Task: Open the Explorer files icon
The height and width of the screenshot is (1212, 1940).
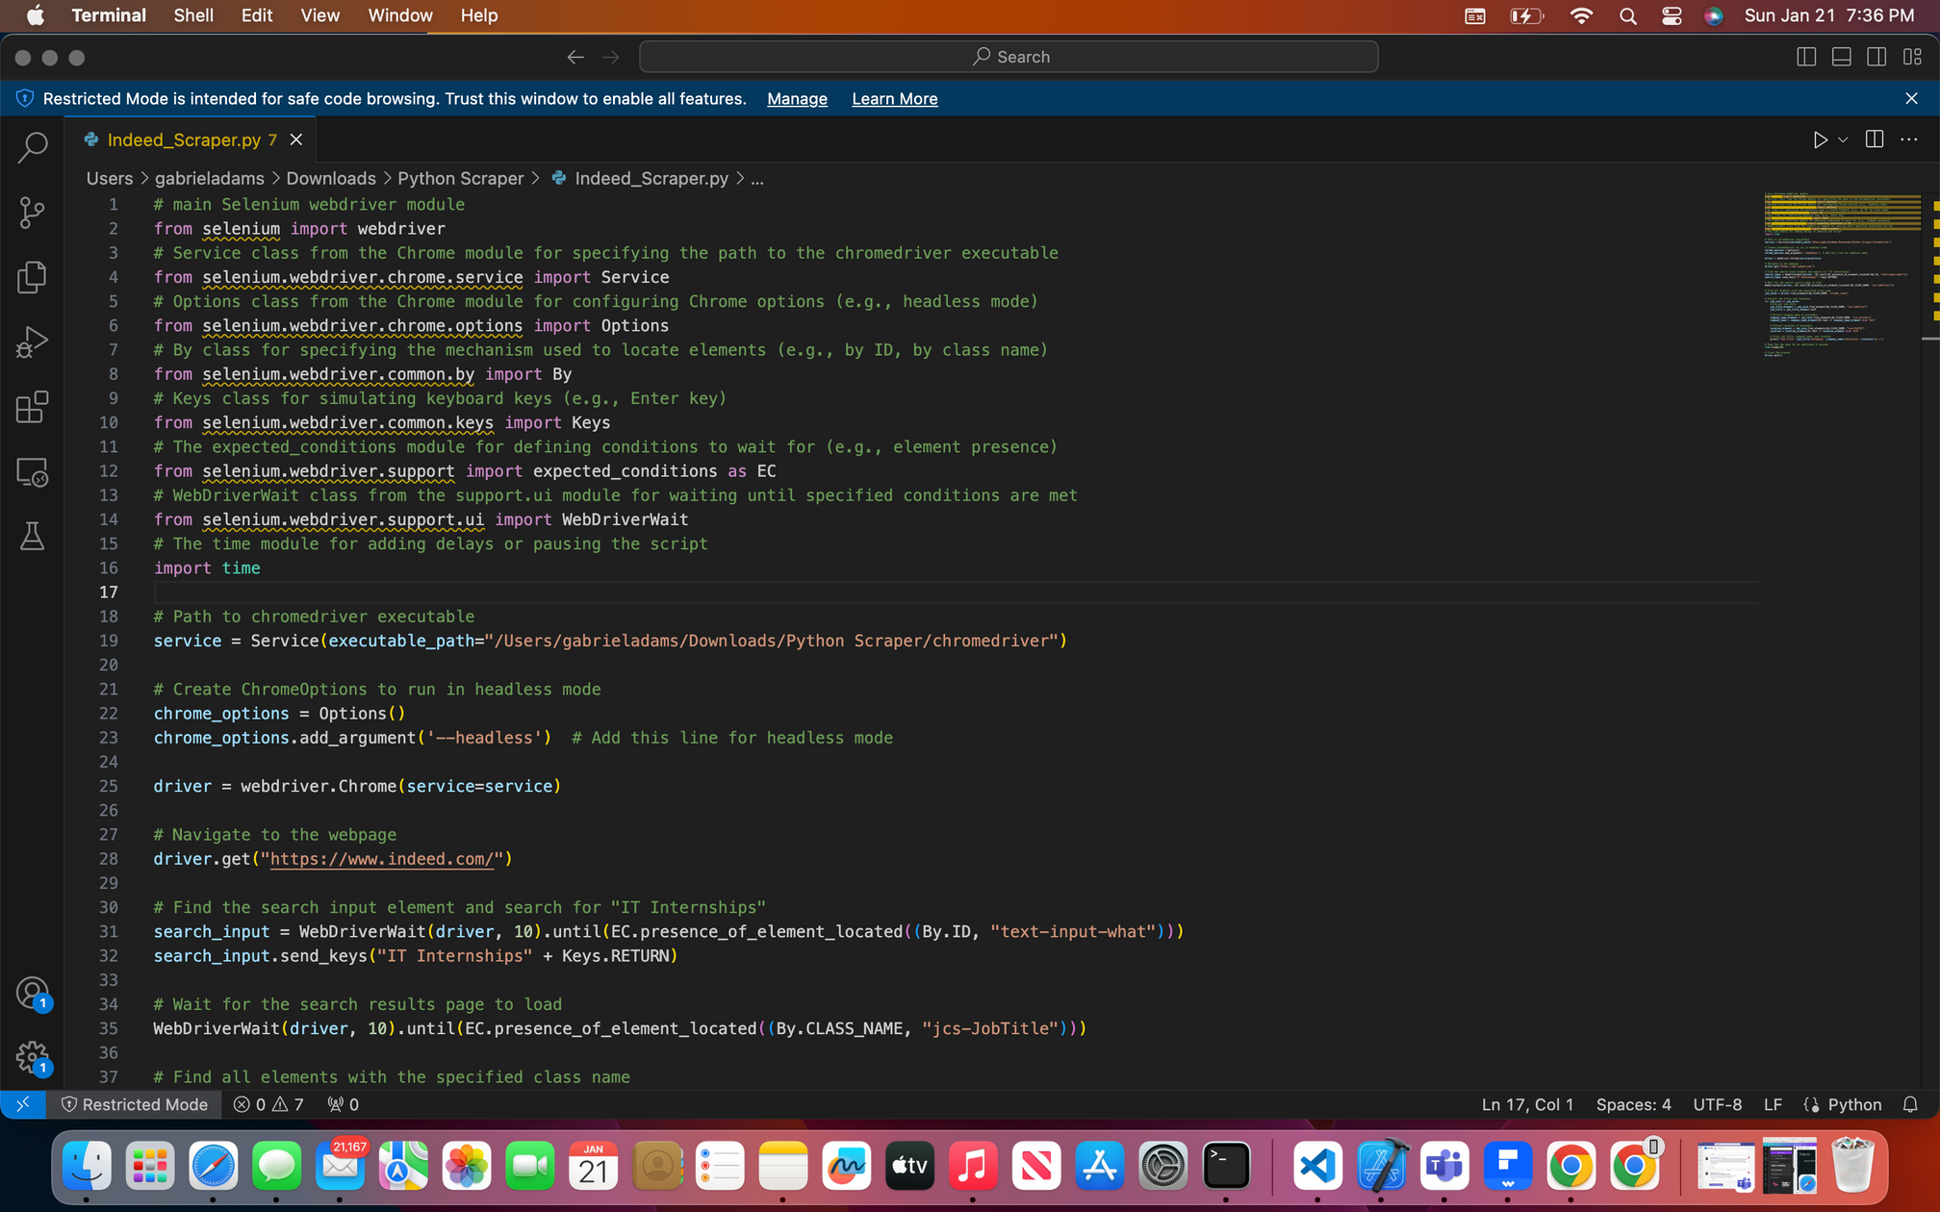Action: point(32,277)
